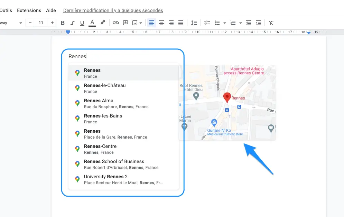Add a comment using toolbar icon
The image size is (344, 217).
[x=125, y=23]
